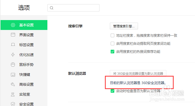Screen dimensions: 195x106
Task: Open 安全设置 section
Action: coord(24,103)
